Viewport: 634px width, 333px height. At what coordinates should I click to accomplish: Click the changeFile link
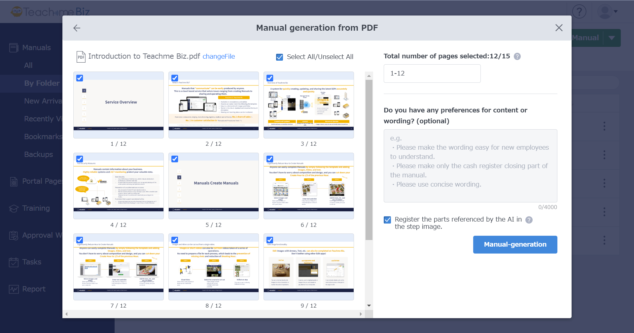[x=219, y=56]
